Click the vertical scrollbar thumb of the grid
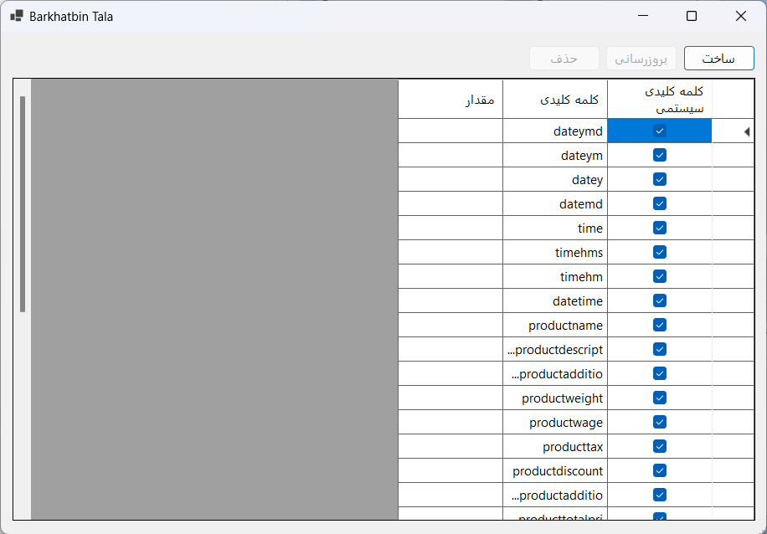767x534 pixels. (23, 204)
